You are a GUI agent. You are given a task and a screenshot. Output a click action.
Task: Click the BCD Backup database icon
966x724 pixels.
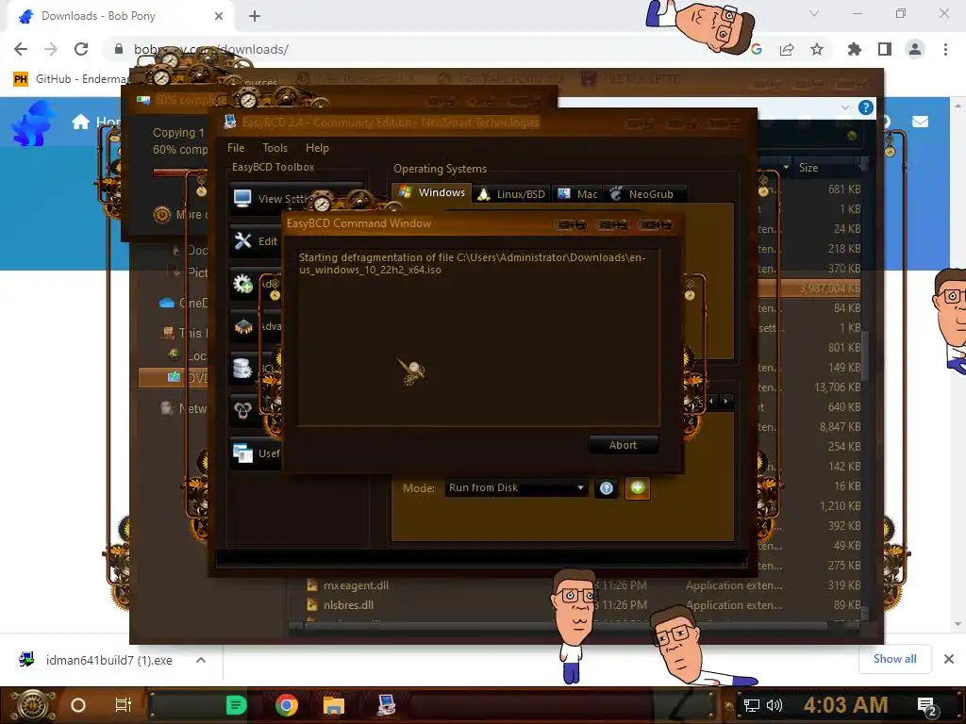click(x=242, y=369)
